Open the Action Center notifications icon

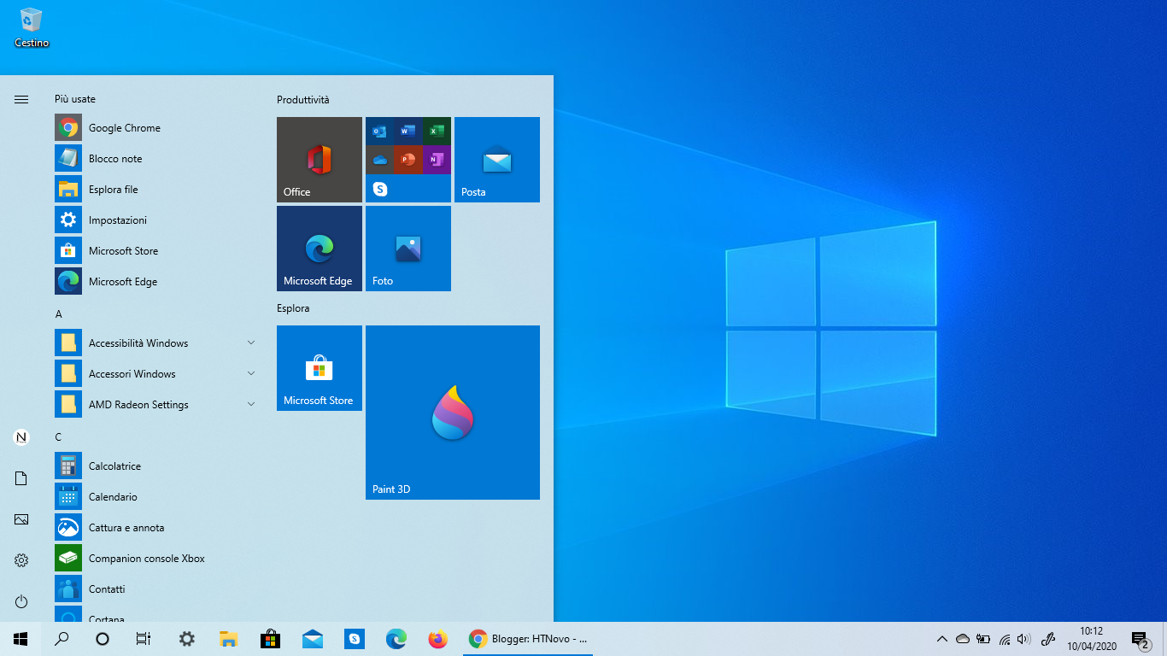[x=1140, y=639]
